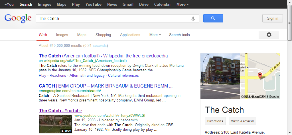Click the Sign in button

(x=272, y=18)
